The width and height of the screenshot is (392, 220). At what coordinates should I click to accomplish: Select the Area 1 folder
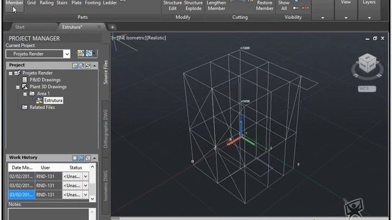tap(43, 94)
